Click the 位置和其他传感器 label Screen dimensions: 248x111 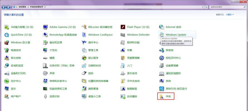click(98, 81)
